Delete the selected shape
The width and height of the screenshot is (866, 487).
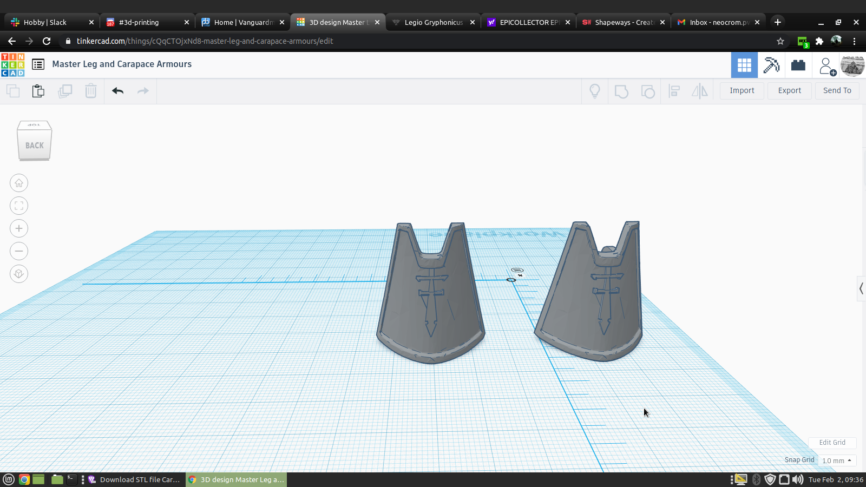90,91
